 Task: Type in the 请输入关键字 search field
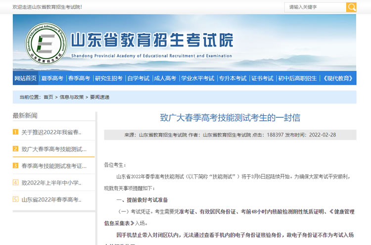315,7
